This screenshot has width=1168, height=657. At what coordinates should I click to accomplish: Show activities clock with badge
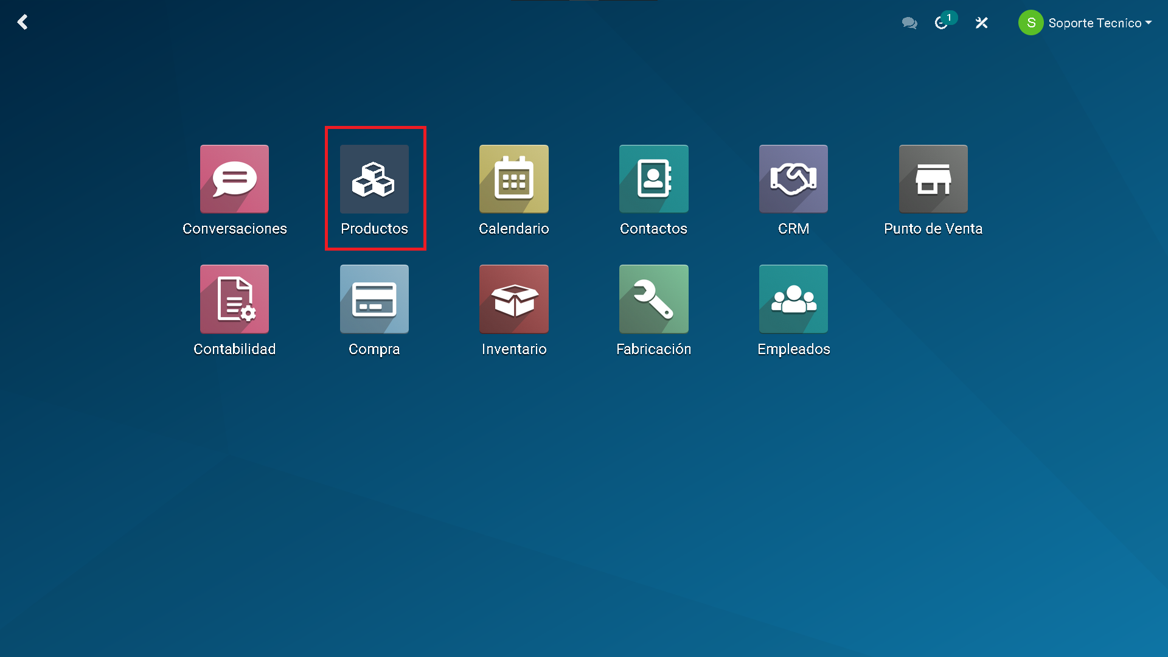(942, 23)
